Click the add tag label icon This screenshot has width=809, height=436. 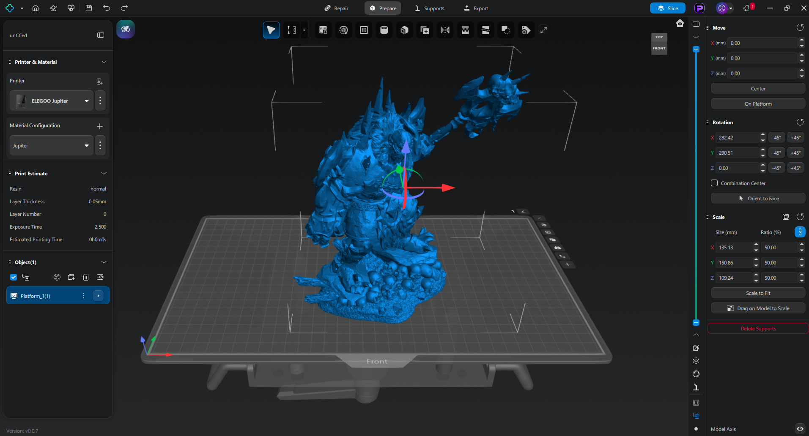coord(526,30)
